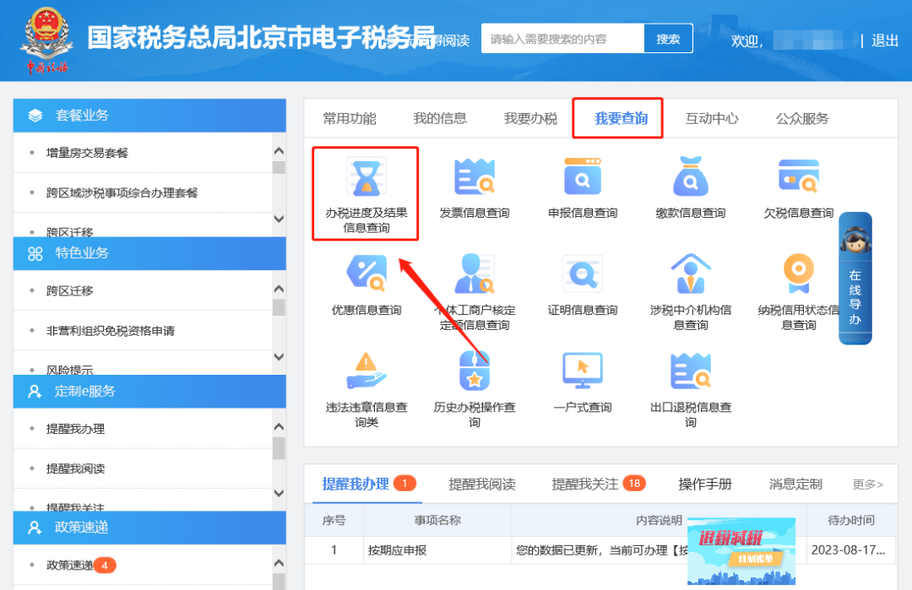Screen dimensions: 912x590
Task: Click the 在线导办 assistant avatar
Action: [855, 240]
